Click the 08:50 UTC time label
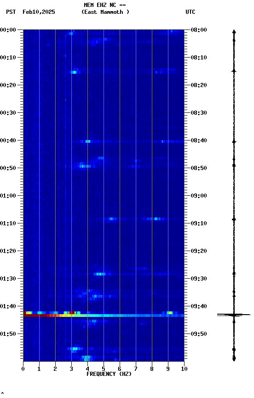 199,168
